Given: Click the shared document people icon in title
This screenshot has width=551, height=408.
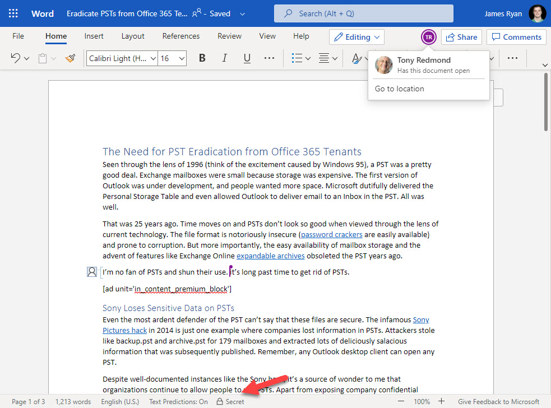Looking at the screenshot, I should pos(196,13).
